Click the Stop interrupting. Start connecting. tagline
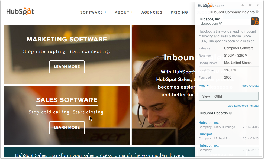This screenshot has height=159, width=264. [x=67, y=51]
